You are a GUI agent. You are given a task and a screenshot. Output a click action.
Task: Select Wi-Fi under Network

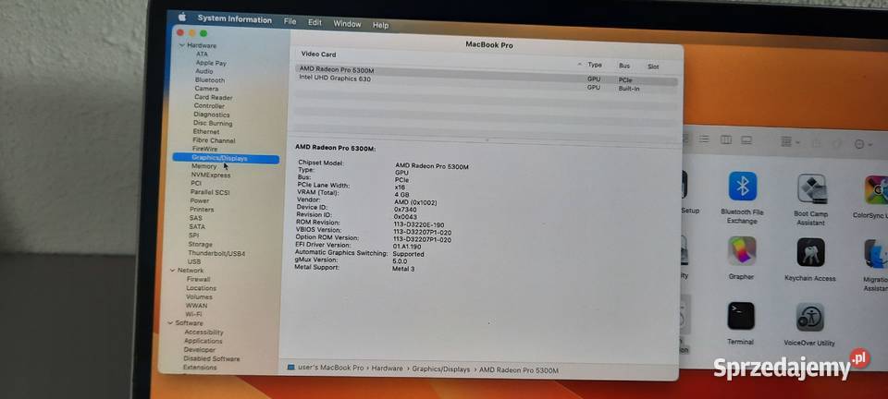pos(193,314)
